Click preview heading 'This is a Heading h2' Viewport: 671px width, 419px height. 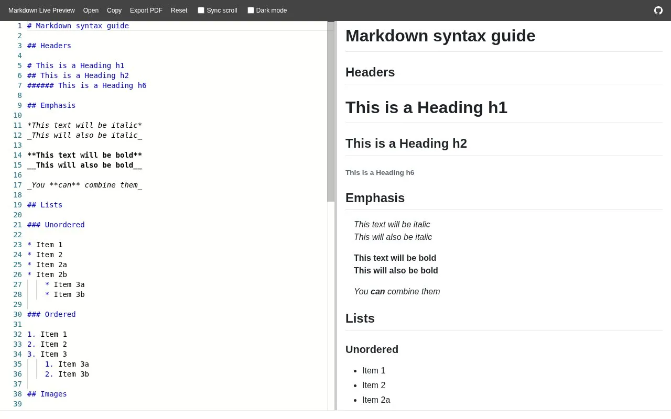(x=406, y=144)
